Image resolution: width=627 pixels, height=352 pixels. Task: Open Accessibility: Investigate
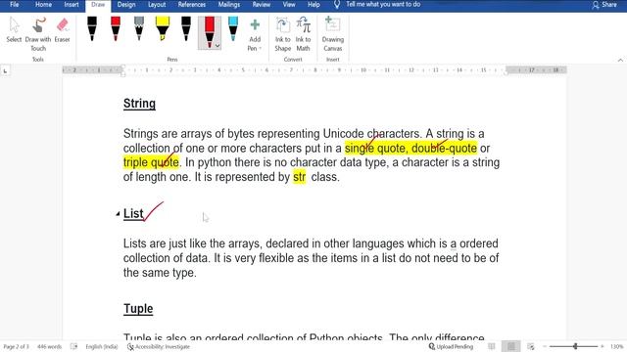click(x=159, y=347)
